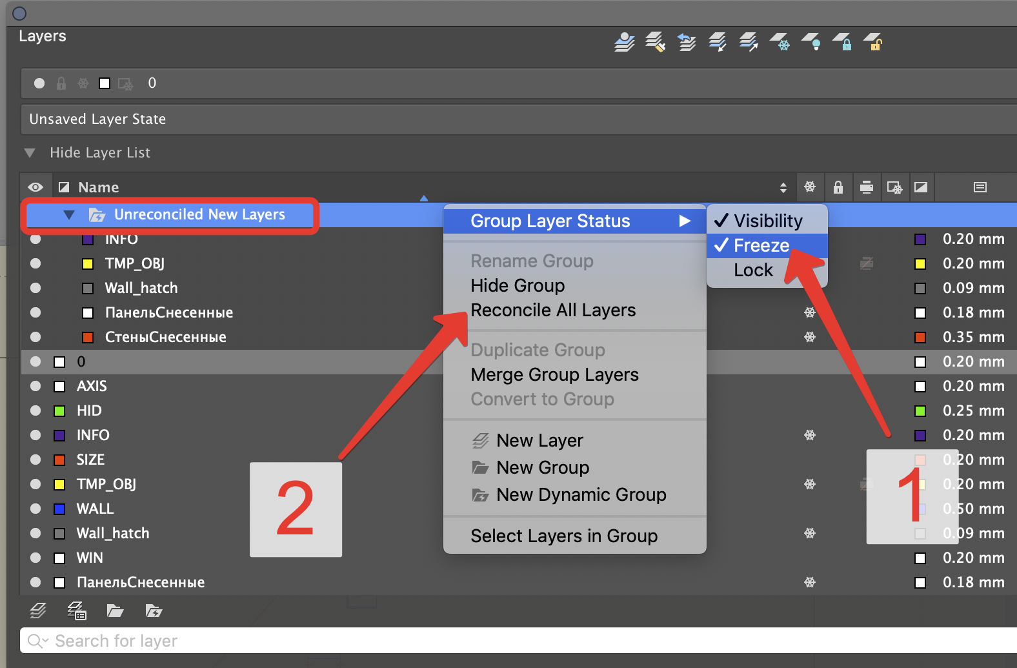Click the Layer Isolate icon
1017x668 pixels.
[x=718, y=43]
